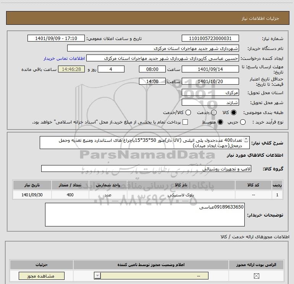Click the need date cell 1401/09/30

coord(32,195)
